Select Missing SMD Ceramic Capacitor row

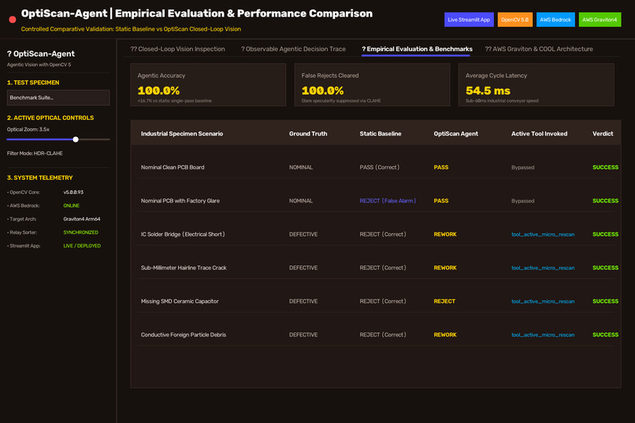pos(376,301)
